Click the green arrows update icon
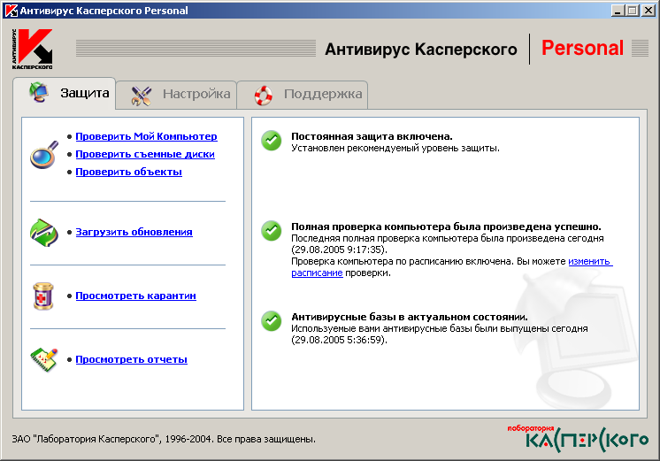This screenshot has height=461, width=660. click(x=43, y=233)
